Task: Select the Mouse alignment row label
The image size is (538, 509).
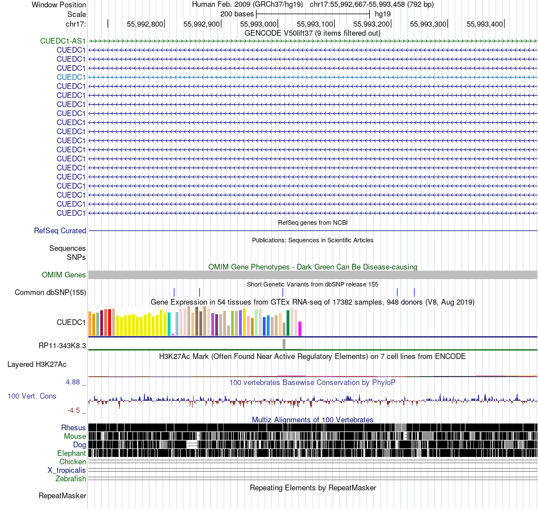Action: 75,437
